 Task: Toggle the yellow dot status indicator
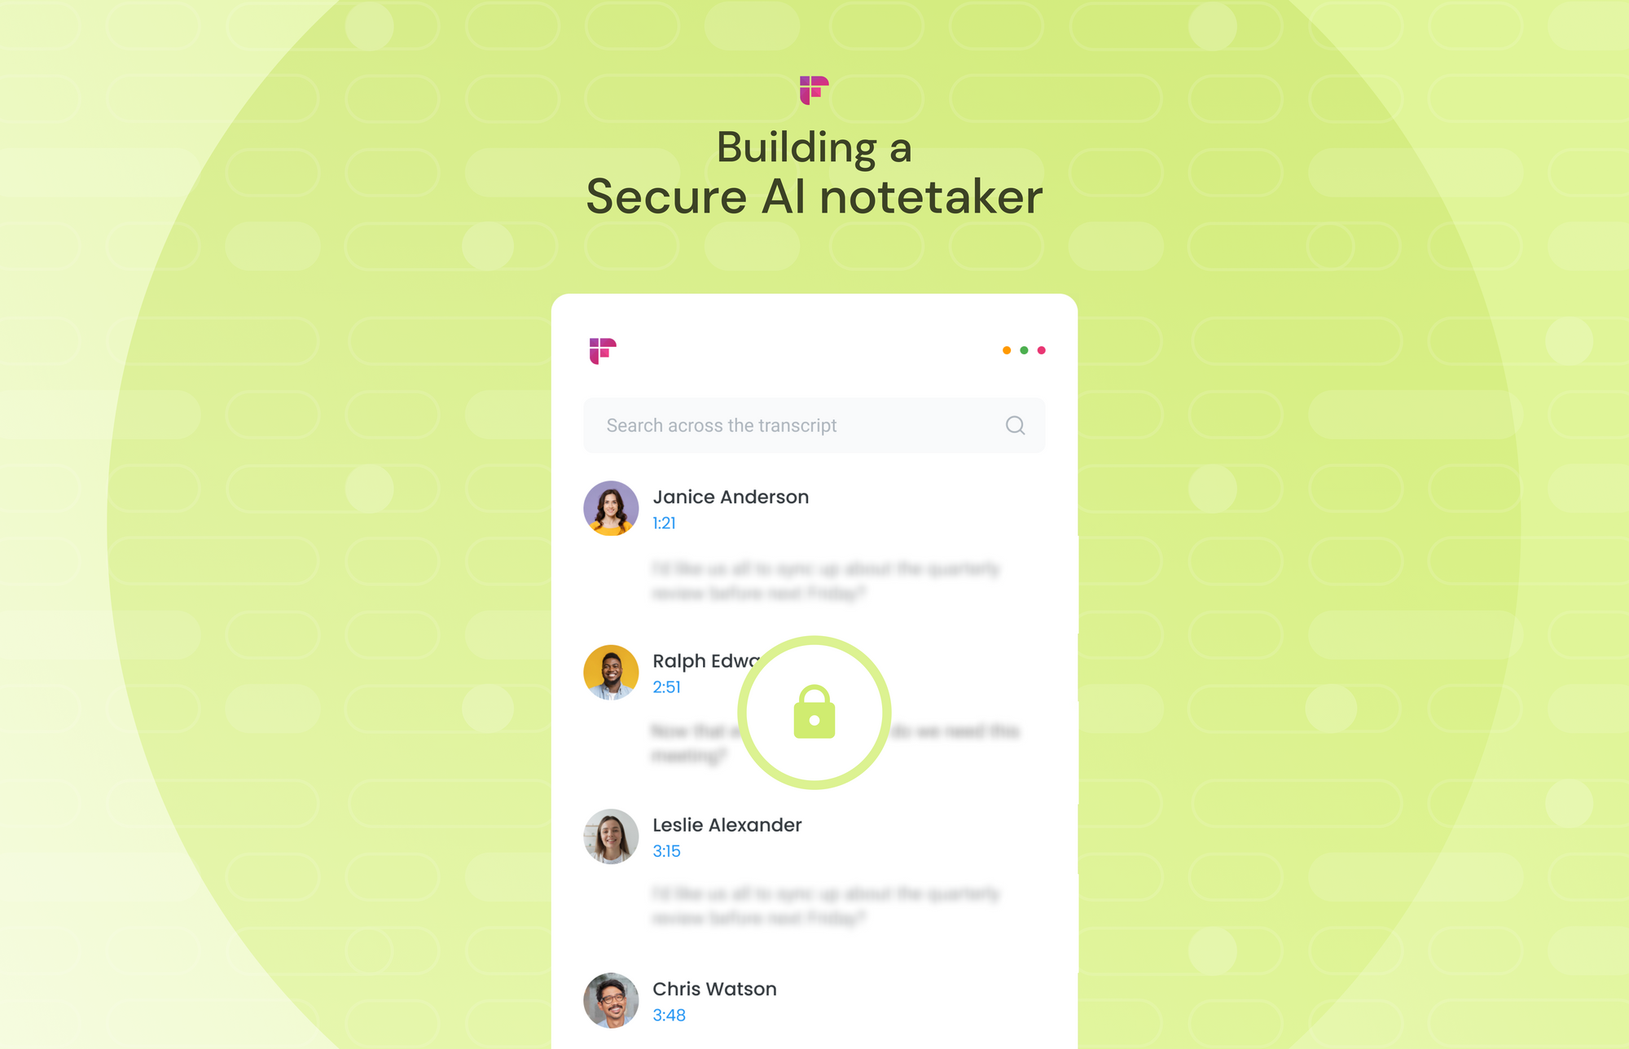point(1006,350)
